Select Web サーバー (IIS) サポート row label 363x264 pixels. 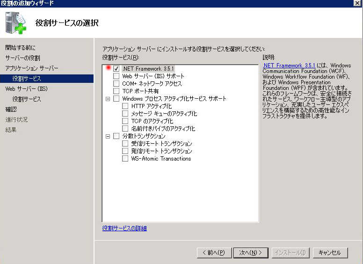tap(153, 76)
